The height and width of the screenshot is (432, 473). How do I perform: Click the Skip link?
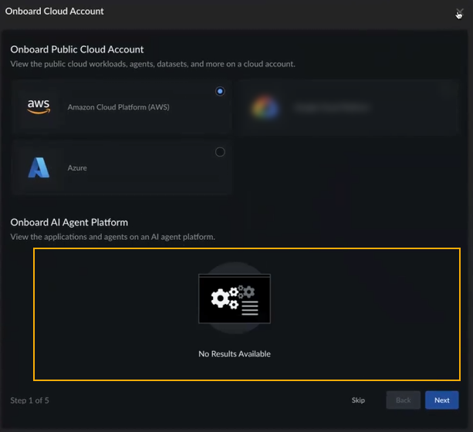(x=358, y=400)
